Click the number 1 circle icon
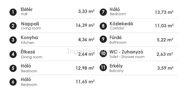Screen dimensions: 186x101 pyautogui.click(x=13, y=12)
